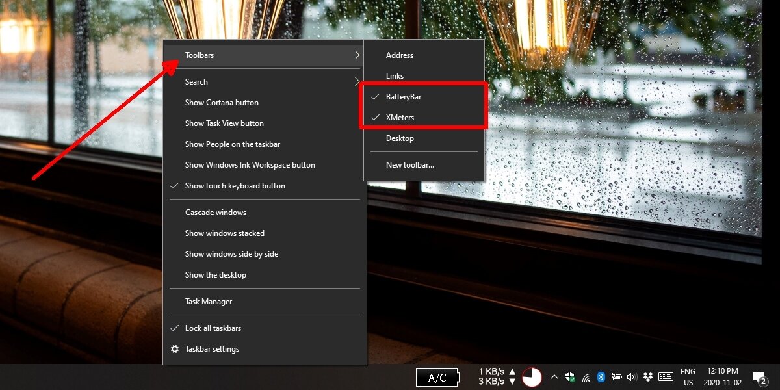The image size is (780, 390).
Task: Click the Bluetooth tray icon
Action: point(600,377)
